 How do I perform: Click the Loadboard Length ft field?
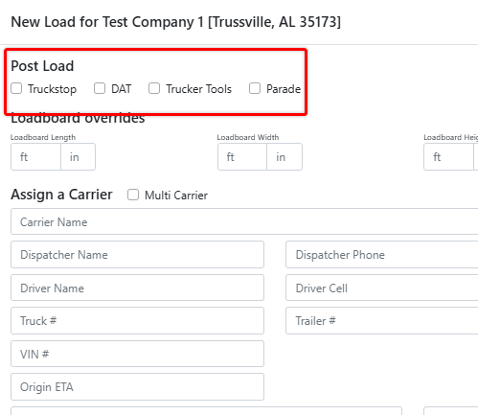point(35,157)
